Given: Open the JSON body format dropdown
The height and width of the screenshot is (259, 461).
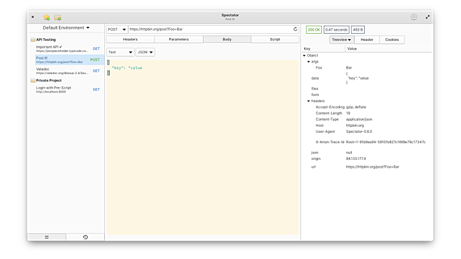Looking at the screenshot, I should (145, 52).
